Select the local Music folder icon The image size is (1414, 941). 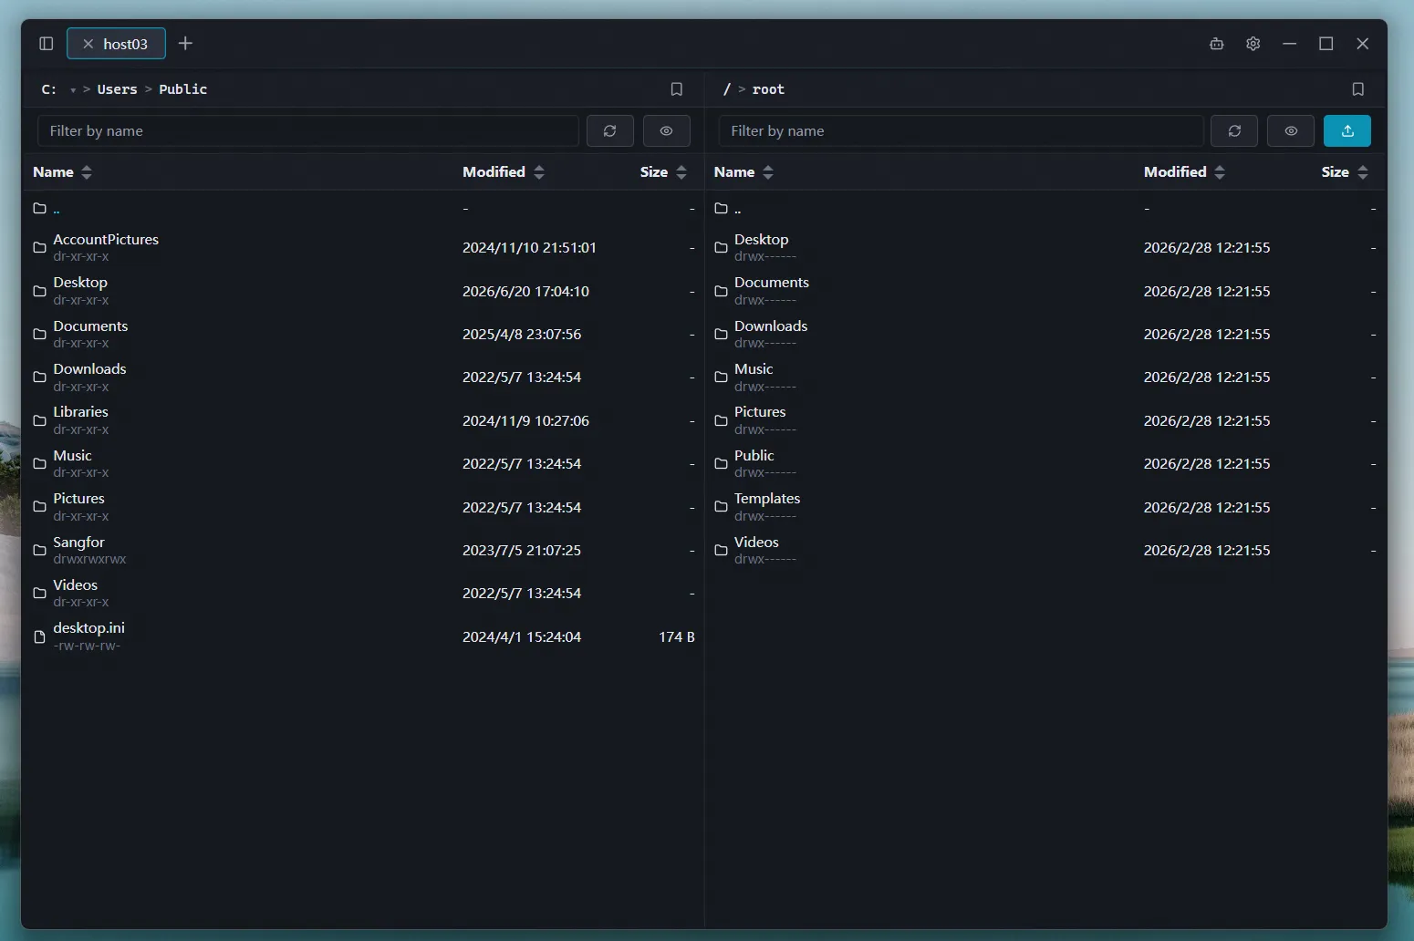(39, 463)
